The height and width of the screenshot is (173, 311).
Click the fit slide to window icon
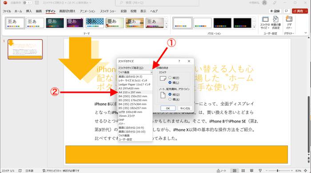306,171
